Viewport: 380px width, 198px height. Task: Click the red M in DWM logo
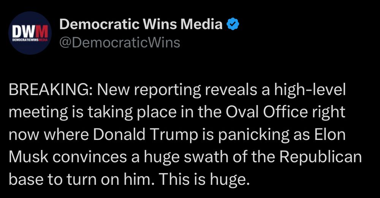(43, 32)
